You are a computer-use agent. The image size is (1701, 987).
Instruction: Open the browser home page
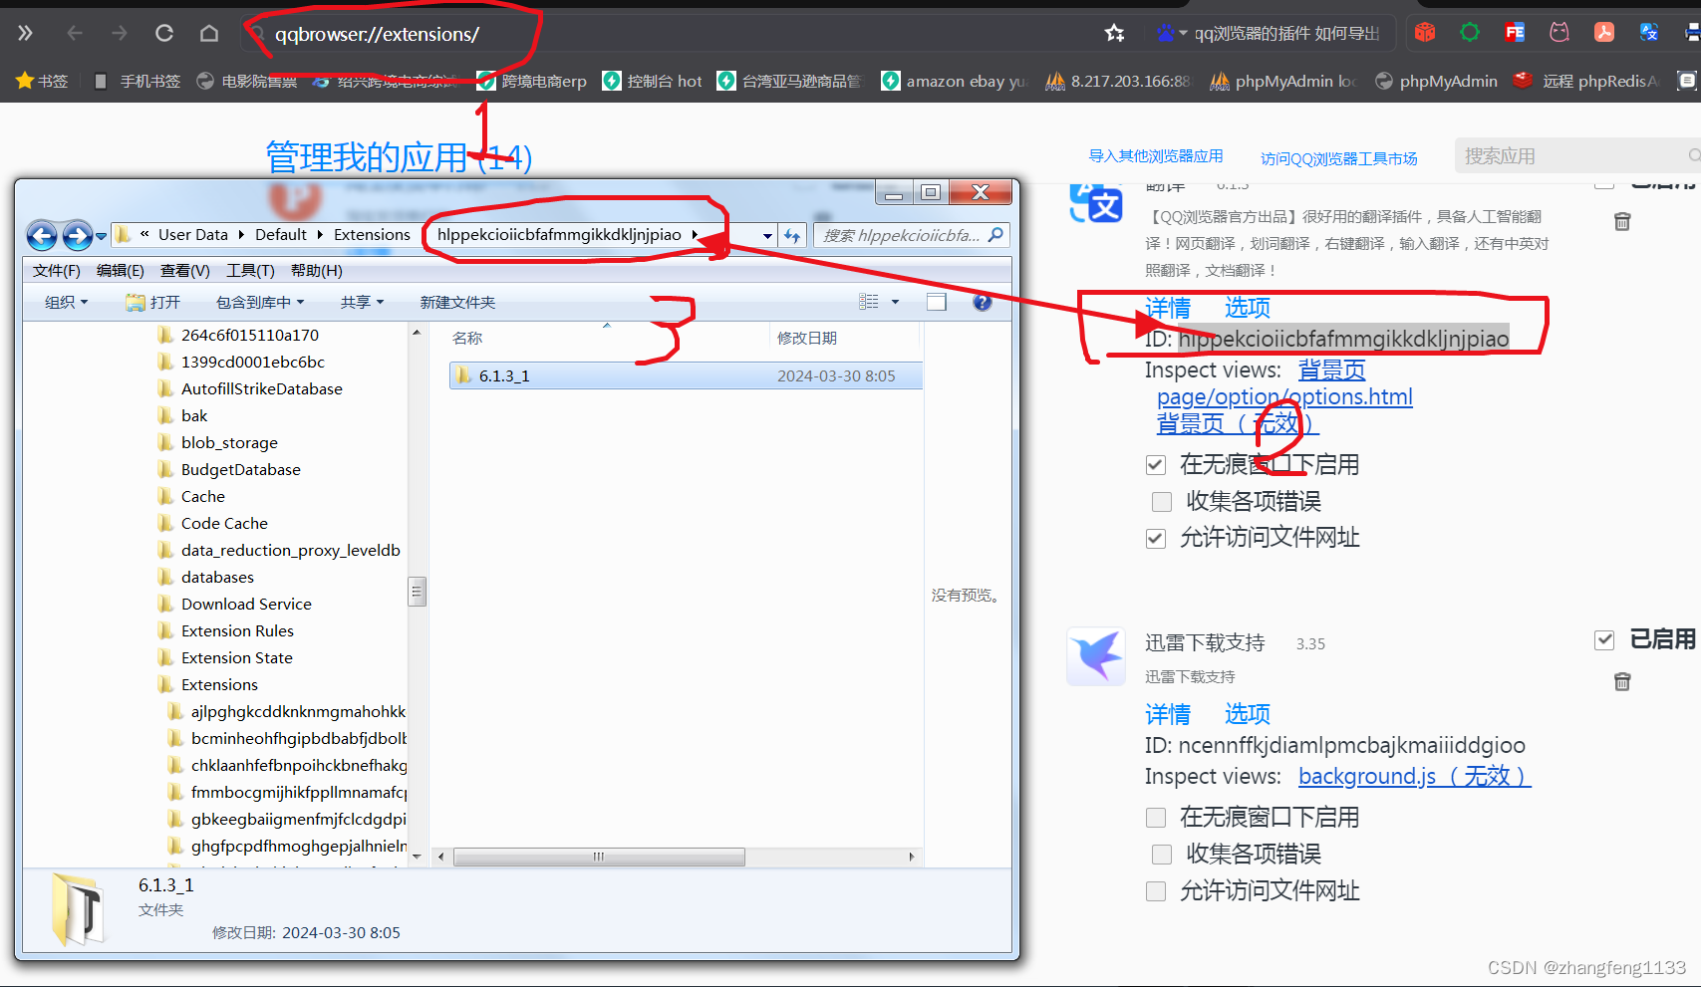[x=209, y=34]
